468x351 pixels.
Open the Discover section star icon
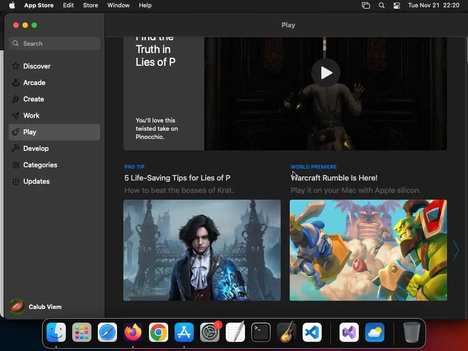pyautogui.click(x=16, y=66)
